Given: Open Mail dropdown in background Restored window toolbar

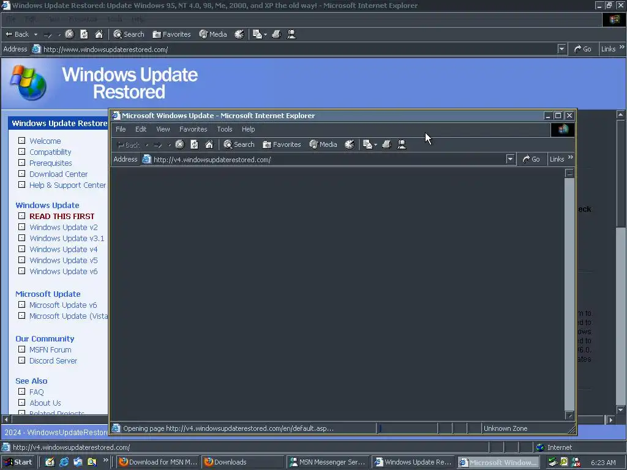Looking at the screenshot, I should point(265,35).
